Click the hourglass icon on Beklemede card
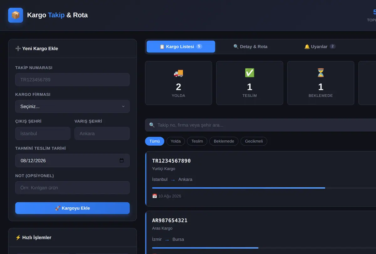 click(321, 73)
